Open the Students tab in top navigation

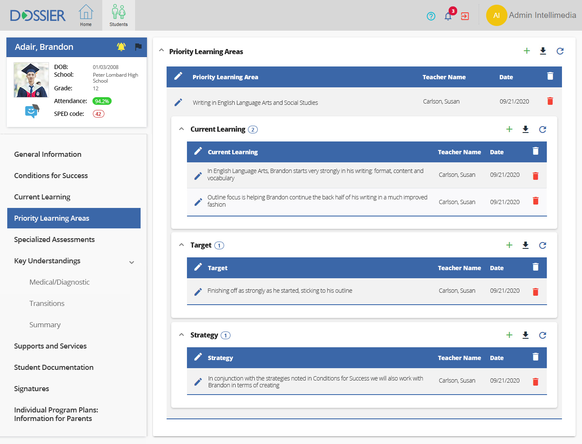pyautogui.click(x=118, y=15)
